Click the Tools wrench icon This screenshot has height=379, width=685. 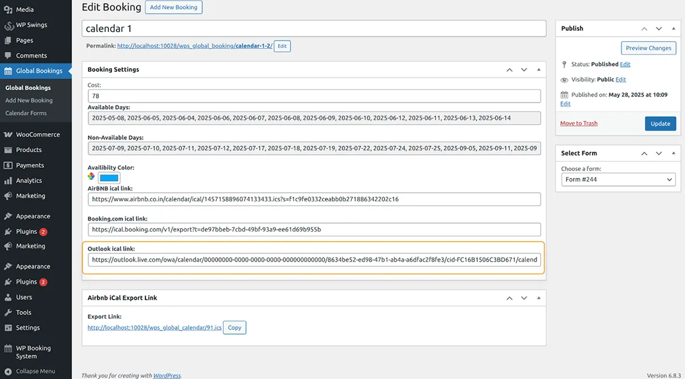pyautogui.click(x=8, y=313)
